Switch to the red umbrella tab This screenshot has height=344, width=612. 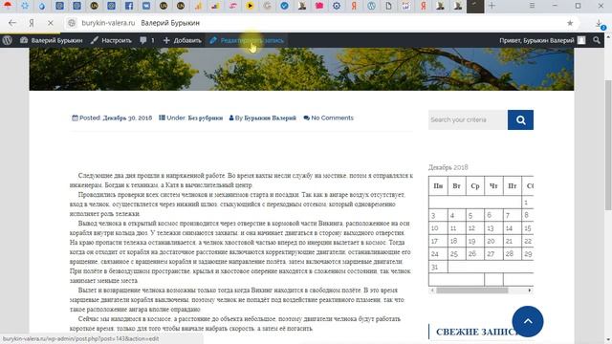(8, 6)
